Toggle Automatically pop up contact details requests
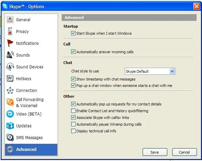The image size is (202, 161). coord(73,104)
